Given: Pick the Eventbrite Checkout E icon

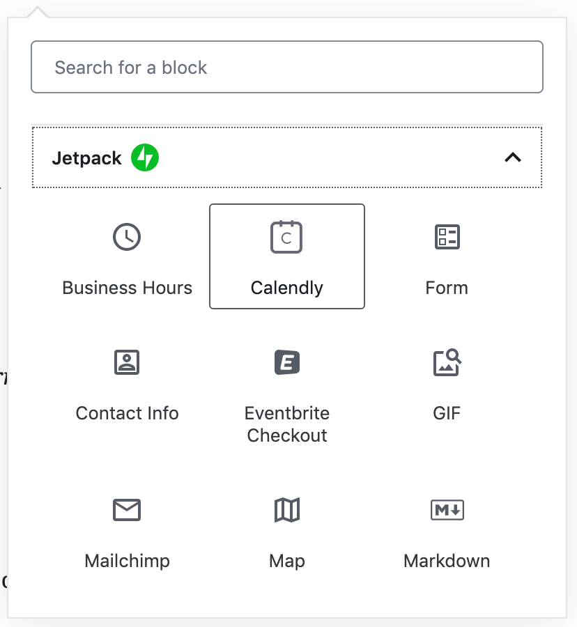Looking at the screenshot, I should (286, 362).
